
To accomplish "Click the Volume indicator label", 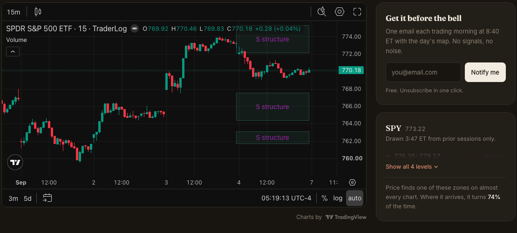I will coord(16,40).
